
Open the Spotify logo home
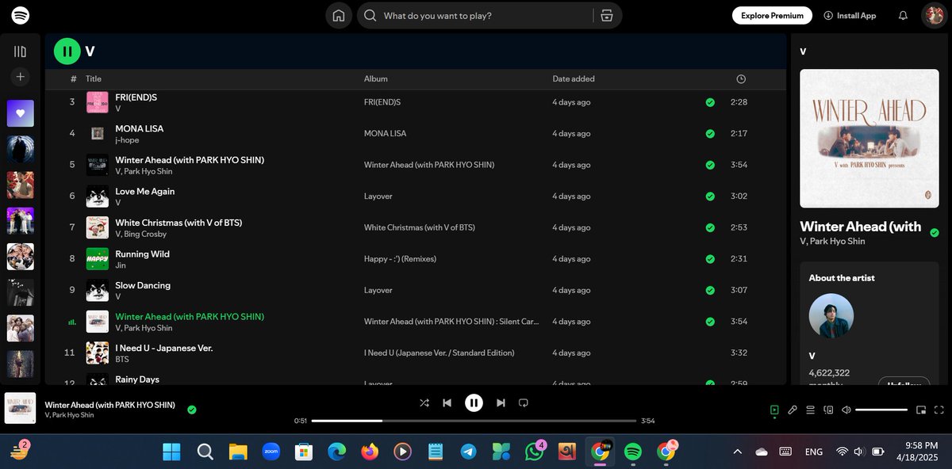21,15
